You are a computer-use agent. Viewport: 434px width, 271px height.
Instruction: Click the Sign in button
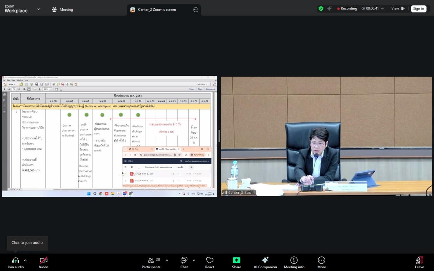(x=418, y=9)
